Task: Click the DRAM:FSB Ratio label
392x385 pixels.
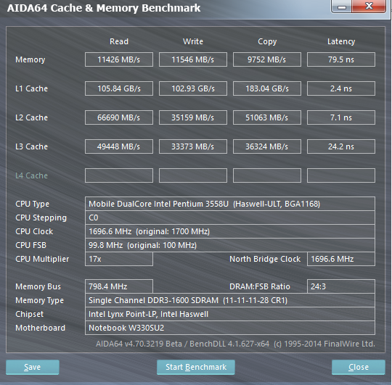Action: pyautogui.click(x=260, y=286)
